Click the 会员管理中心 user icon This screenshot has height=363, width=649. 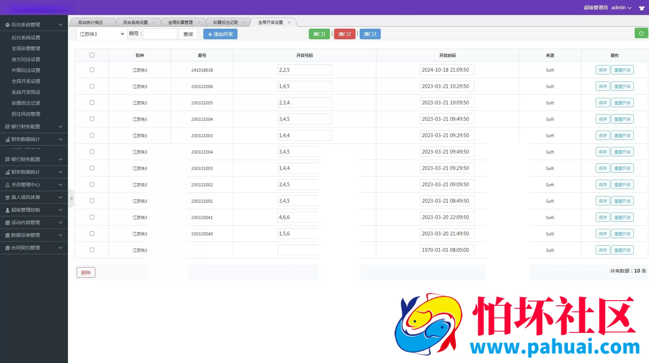[x=7, y=185]
